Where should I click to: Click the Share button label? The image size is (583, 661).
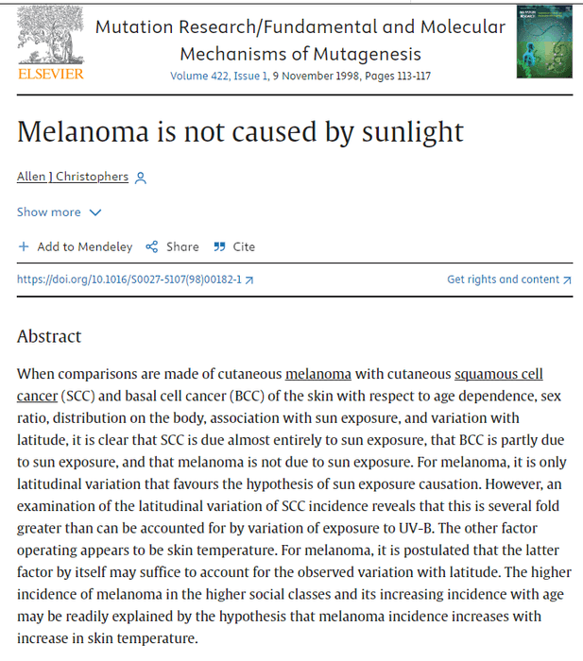[182, 246]
